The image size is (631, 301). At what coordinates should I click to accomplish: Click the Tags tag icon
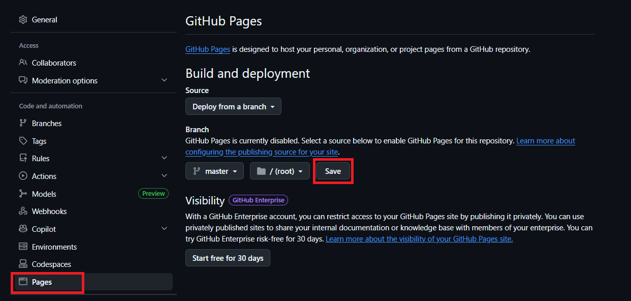coord(23,141)
